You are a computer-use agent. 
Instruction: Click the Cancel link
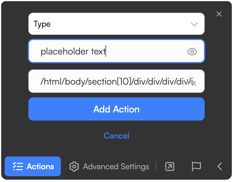coord(116,136)
